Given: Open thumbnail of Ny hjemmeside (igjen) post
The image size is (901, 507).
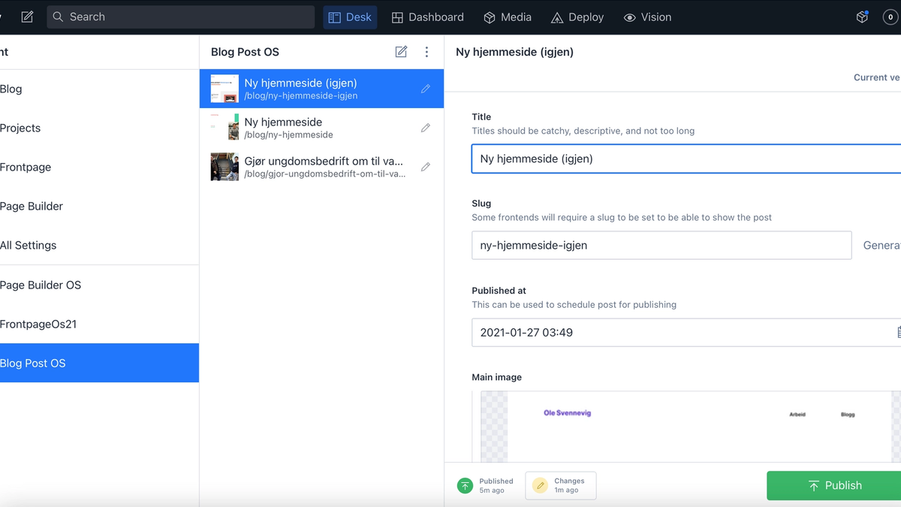Looking at the screenshot, I should [x=224, y=89].
